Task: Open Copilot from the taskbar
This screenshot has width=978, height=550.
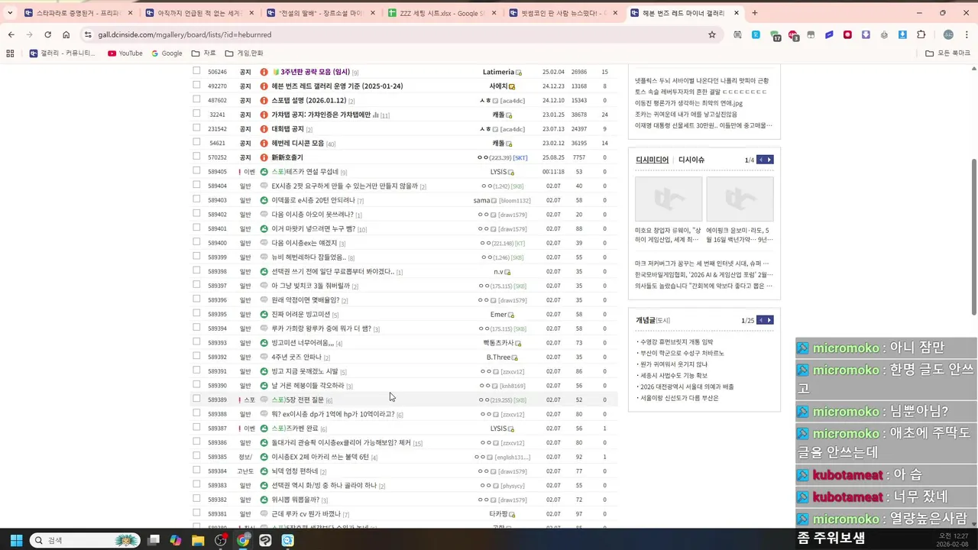Action: pyautogui.click(x=176, y=540)
